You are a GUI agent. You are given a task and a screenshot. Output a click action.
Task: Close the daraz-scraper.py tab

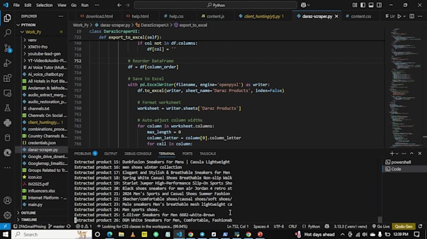point(337,16)
